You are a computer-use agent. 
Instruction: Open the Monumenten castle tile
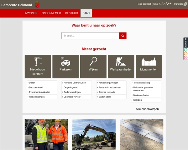pos(149,66)
